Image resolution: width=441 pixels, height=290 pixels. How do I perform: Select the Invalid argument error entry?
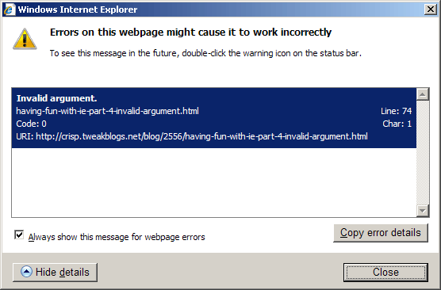click(x=213, y=118)
